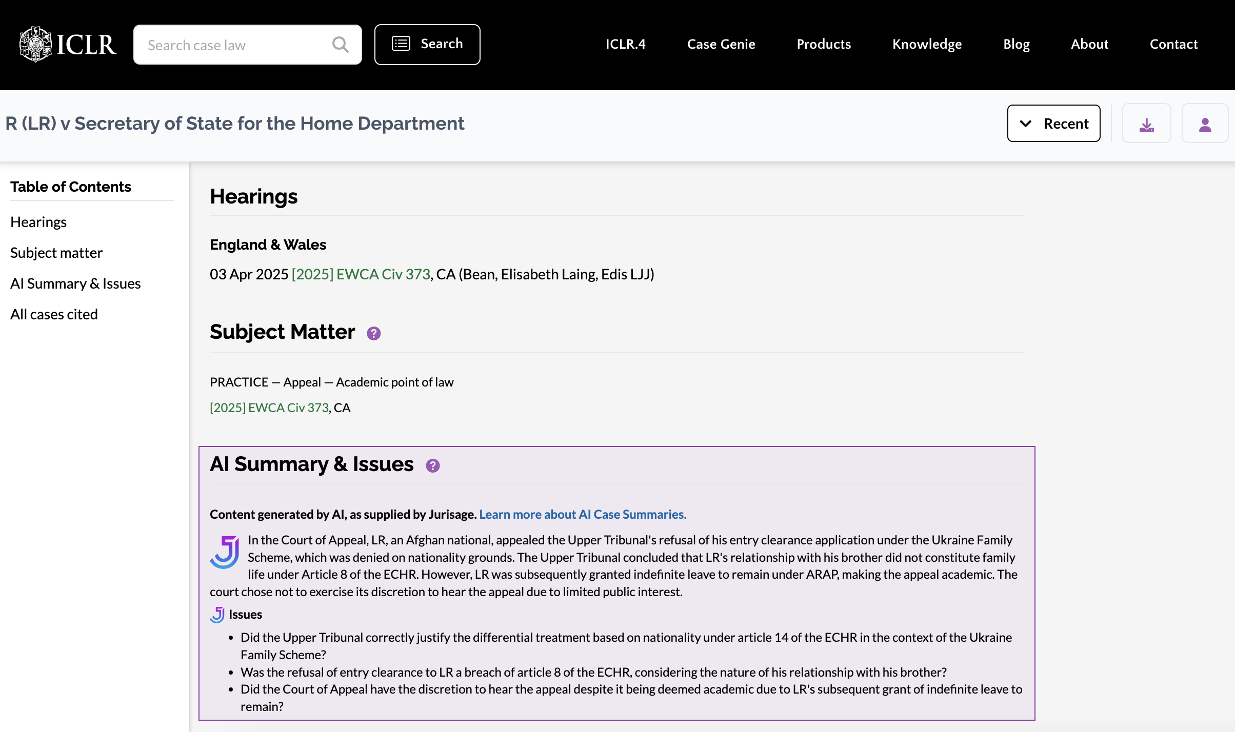Click the ICLR logo
1235x732 pixels.
pos(67,44)
